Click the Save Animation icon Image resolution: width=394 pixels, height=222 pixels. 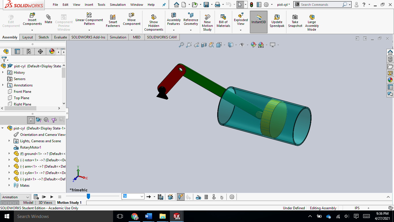(x=161, y=197)
